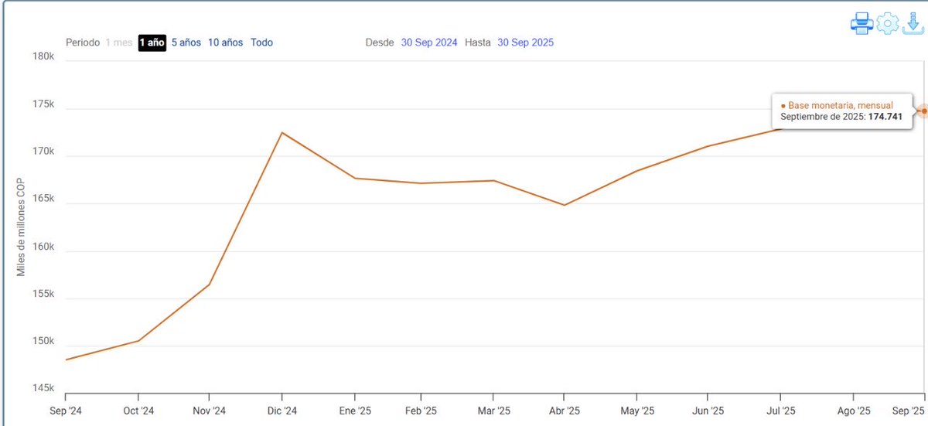Click the Abr '25 axis label
928x426 pixels.
tap(565, 410)
